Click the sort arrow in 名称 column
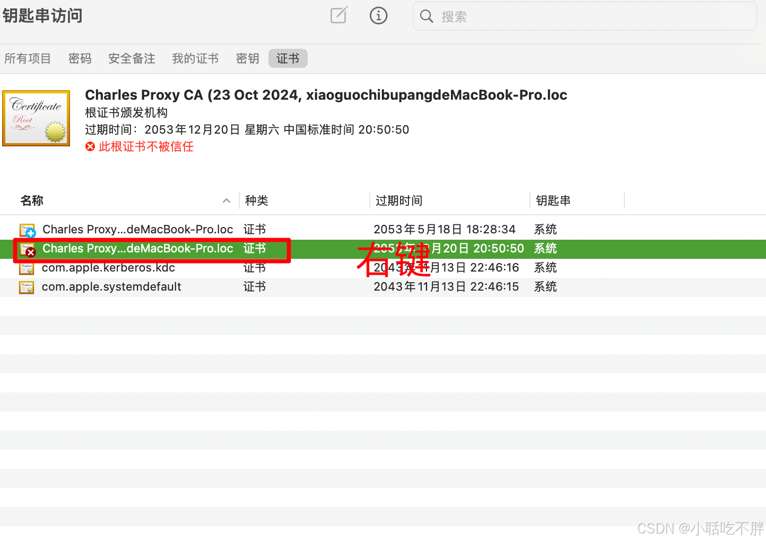This screenshot has height=542, width=766. [227, 200]
